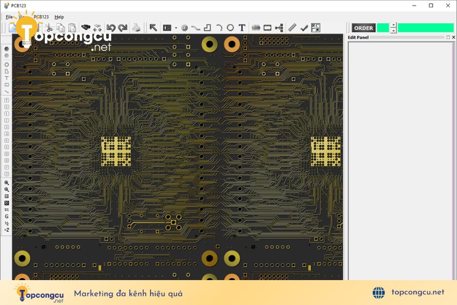Select the arrow pointer tool

click(153, 28)
